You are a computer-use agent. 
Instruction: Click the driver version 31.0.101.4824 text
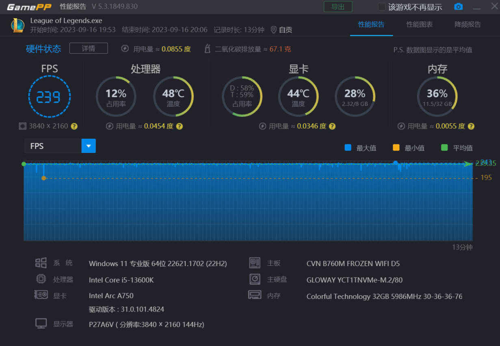[126, 309]
